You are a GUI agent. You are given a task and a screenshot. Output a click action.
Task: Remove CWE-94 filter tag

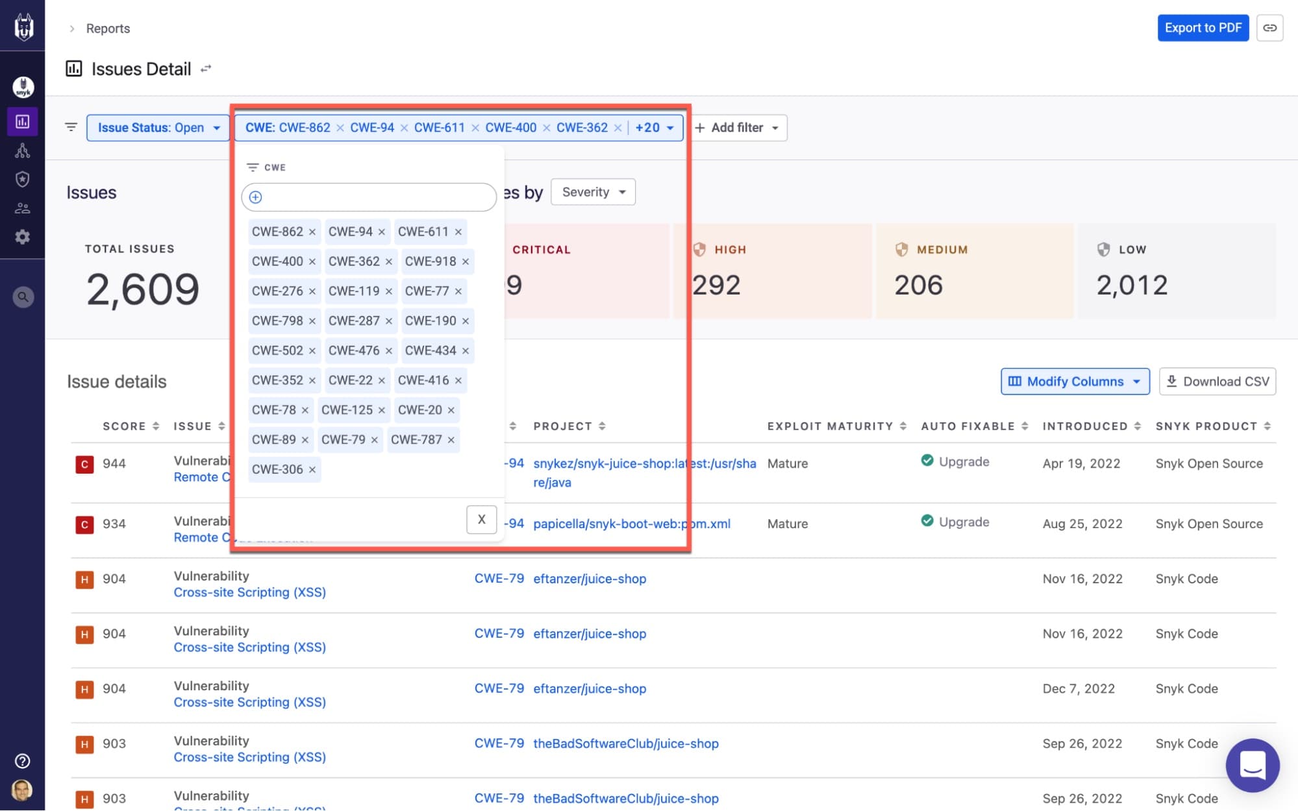coord(382,231)
